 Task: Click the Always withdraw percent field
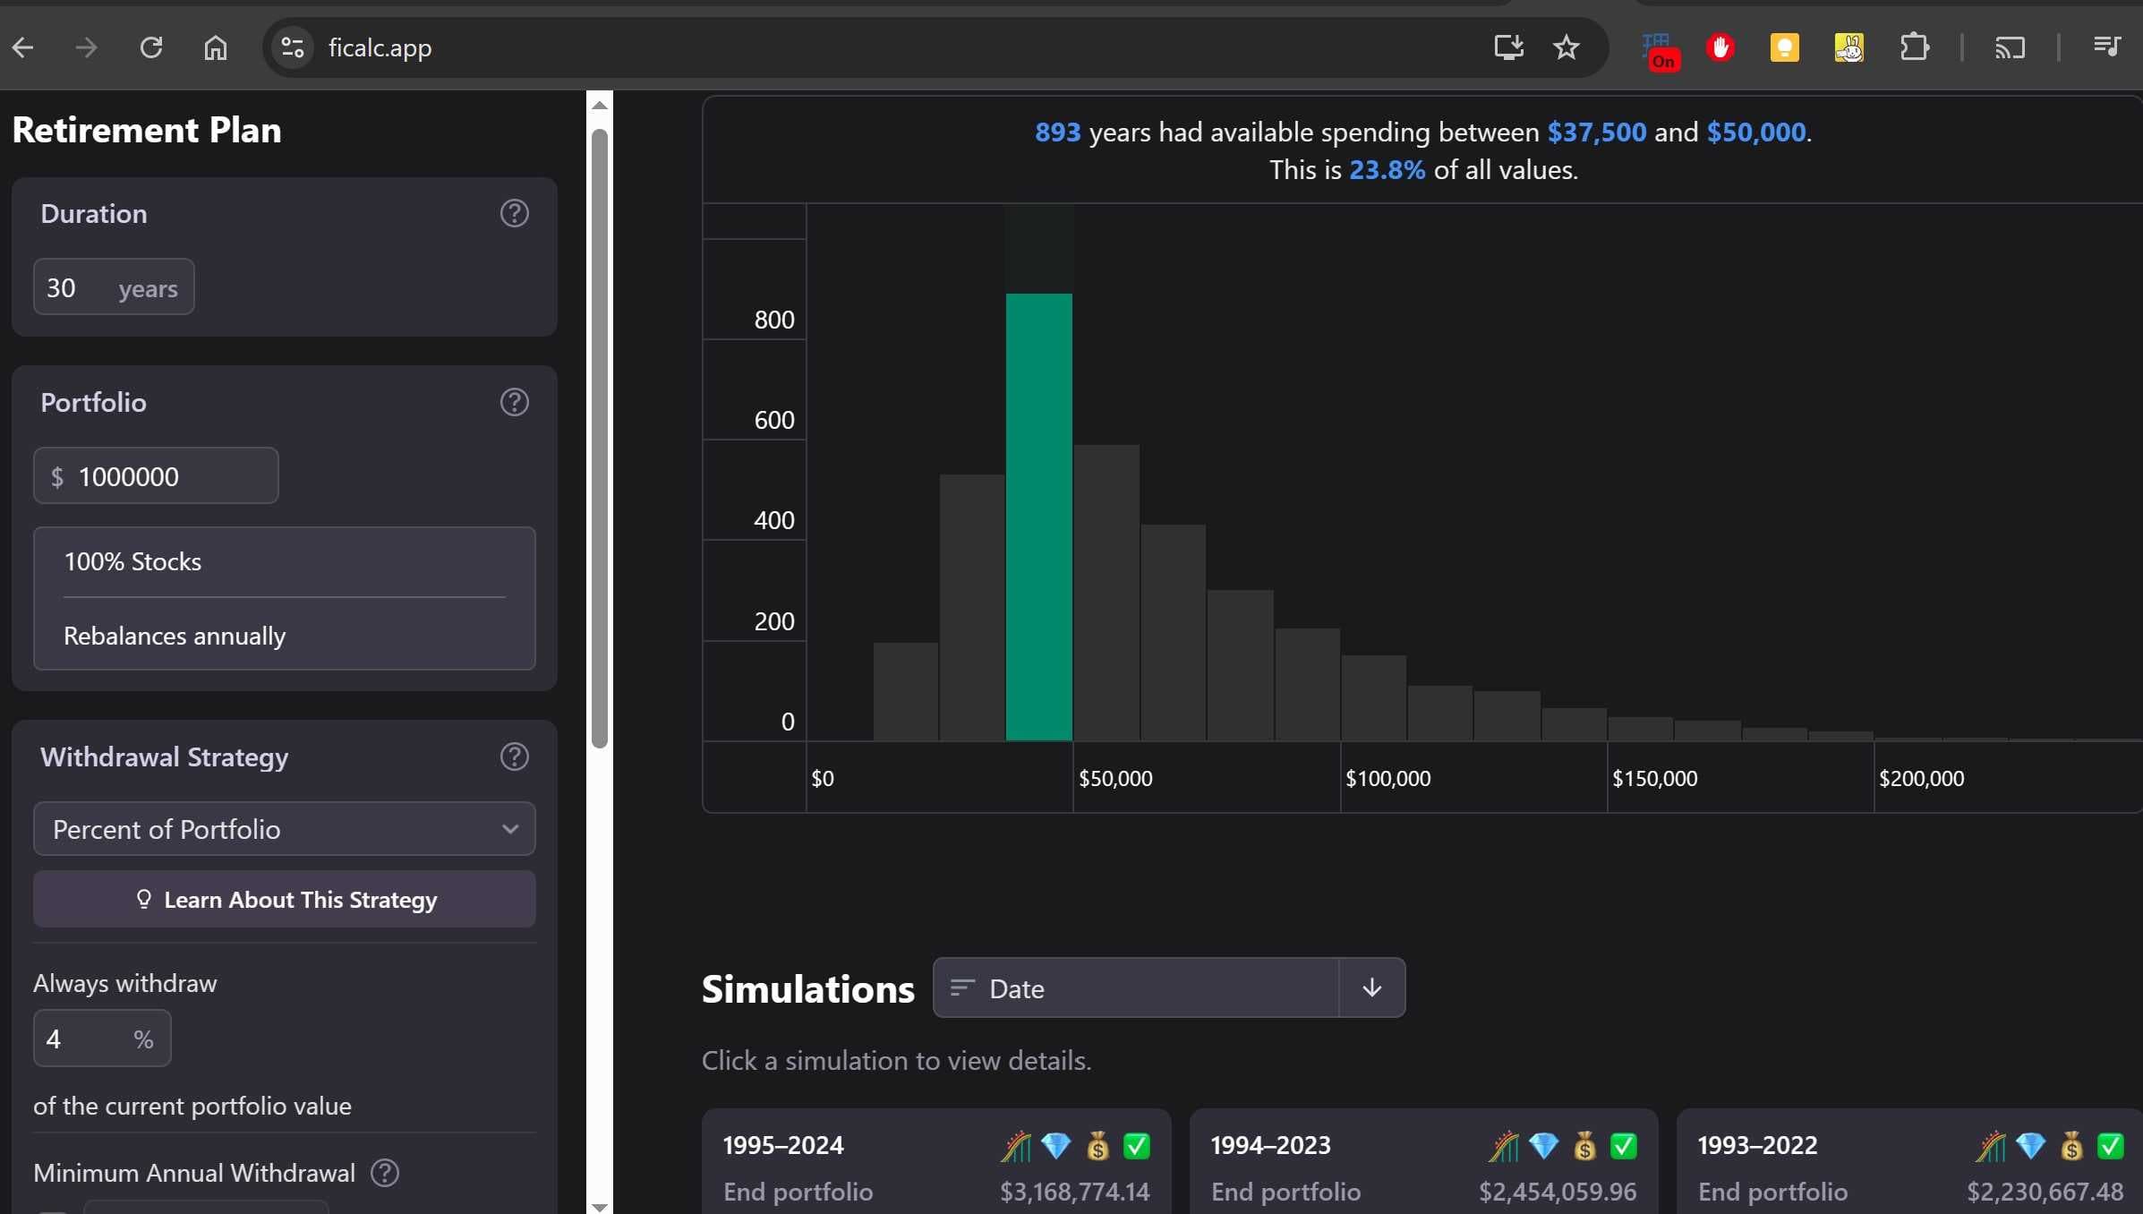tap(102, 1039)
